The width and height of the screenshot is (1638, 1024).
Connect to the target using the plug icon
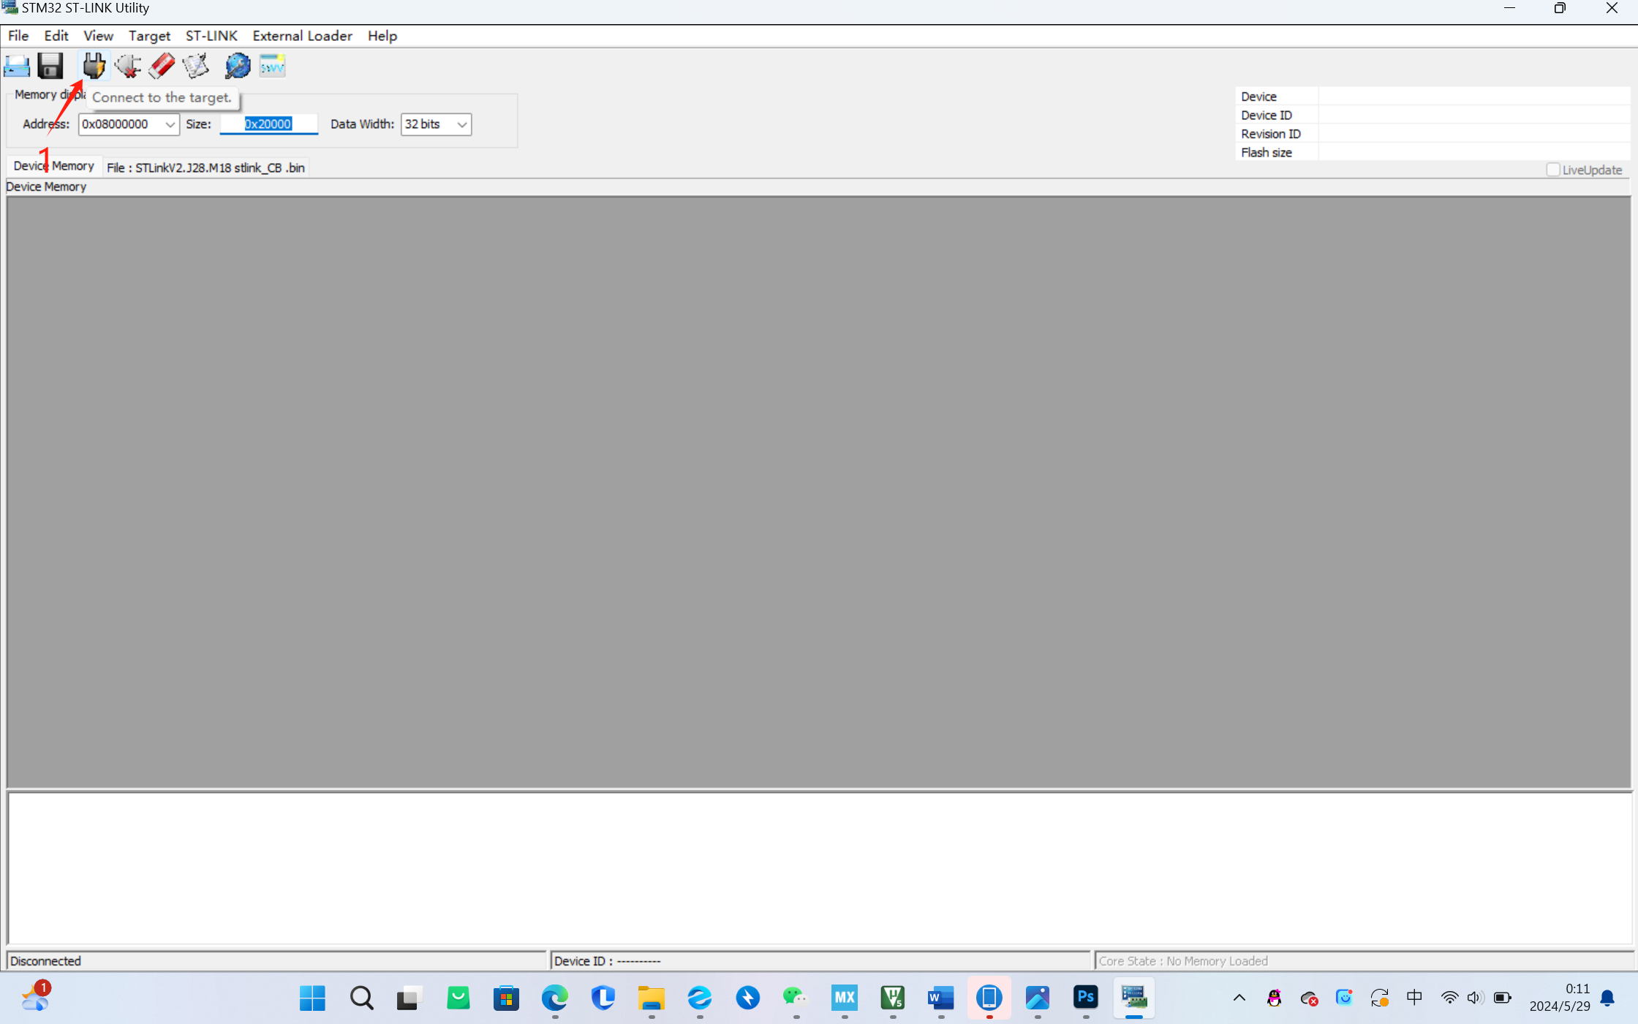tap(94, 66)
